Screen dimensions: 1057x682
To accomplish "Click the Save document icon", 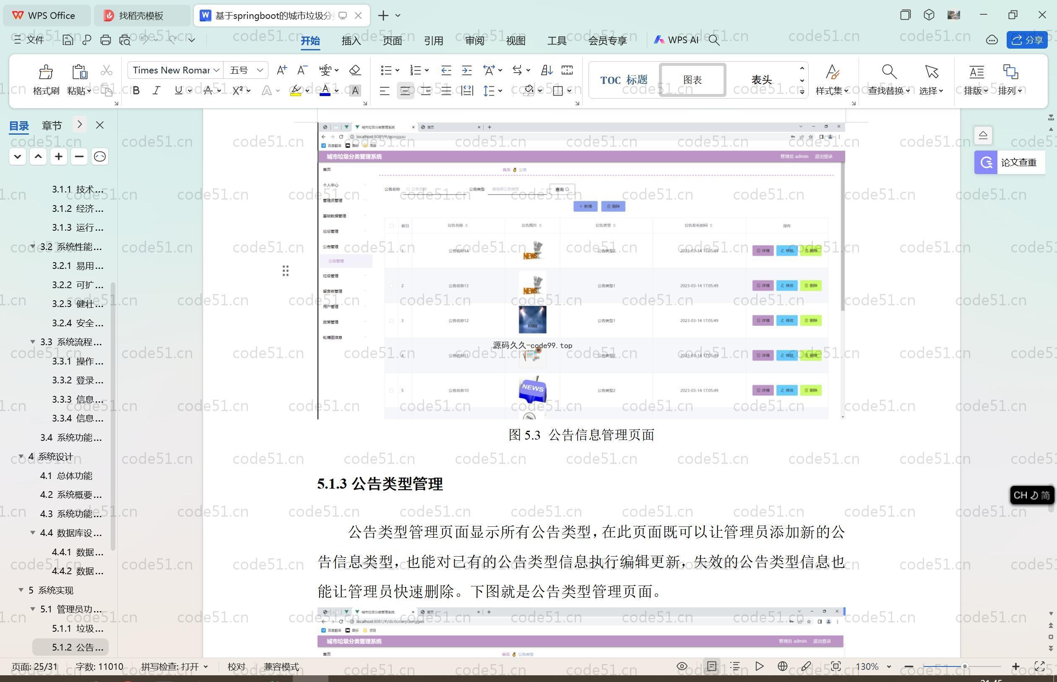I will [68, 40].
